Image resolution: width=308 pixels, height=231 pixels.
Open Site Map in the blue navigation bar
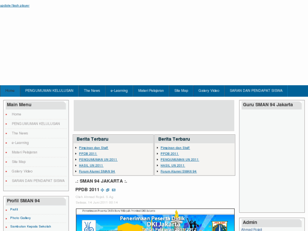tap(181, 91)
